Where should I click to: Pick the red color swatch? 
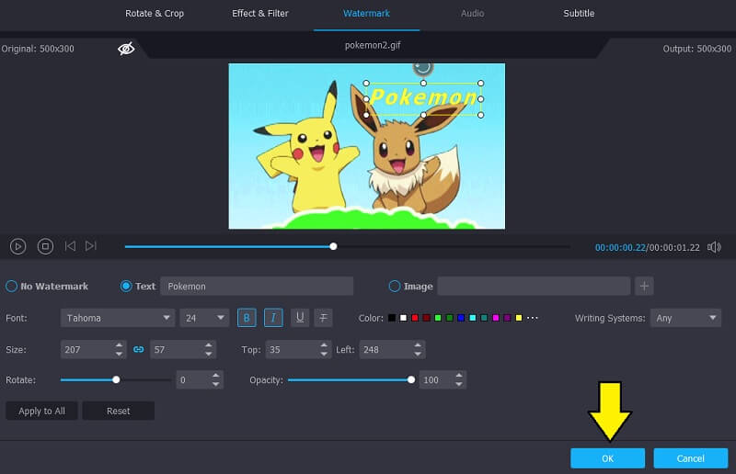(414, 318)
